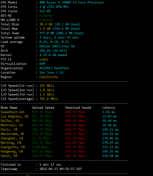The height and width of the screenshot is (176, 153).
Task: Click the Download Speed column header
Action: coord(78,107)
